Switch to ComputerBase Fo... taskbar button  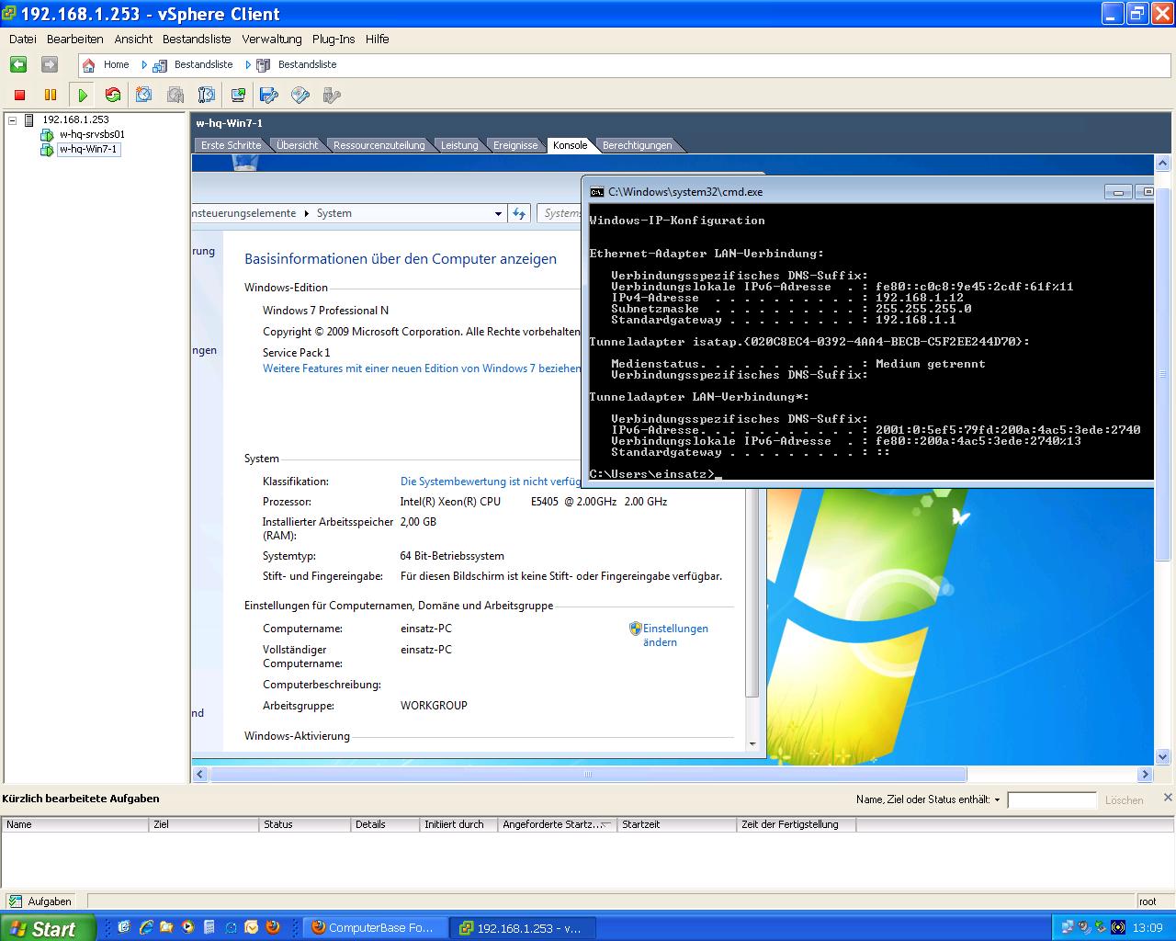point(375,928)
